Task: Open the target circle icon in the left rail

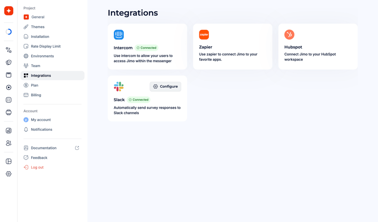Action: 9,87
